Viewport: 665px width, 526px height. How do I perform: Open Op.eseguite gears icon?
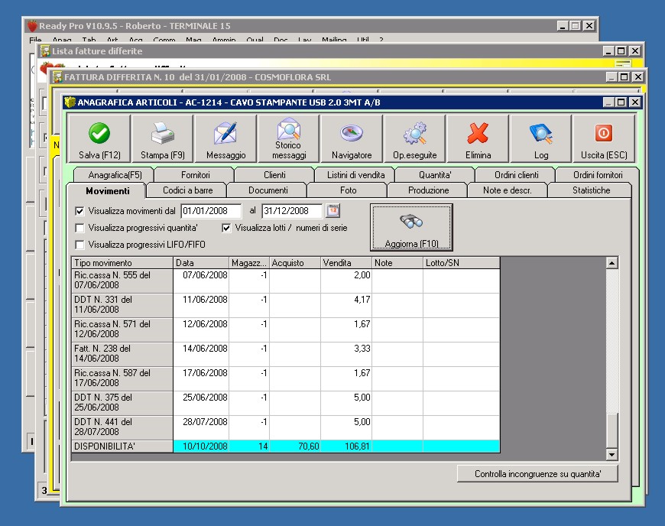pos(415,134)
